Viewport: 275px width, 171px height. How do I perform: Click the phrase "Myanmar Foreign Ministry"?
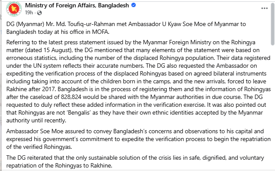coord(177,42)
